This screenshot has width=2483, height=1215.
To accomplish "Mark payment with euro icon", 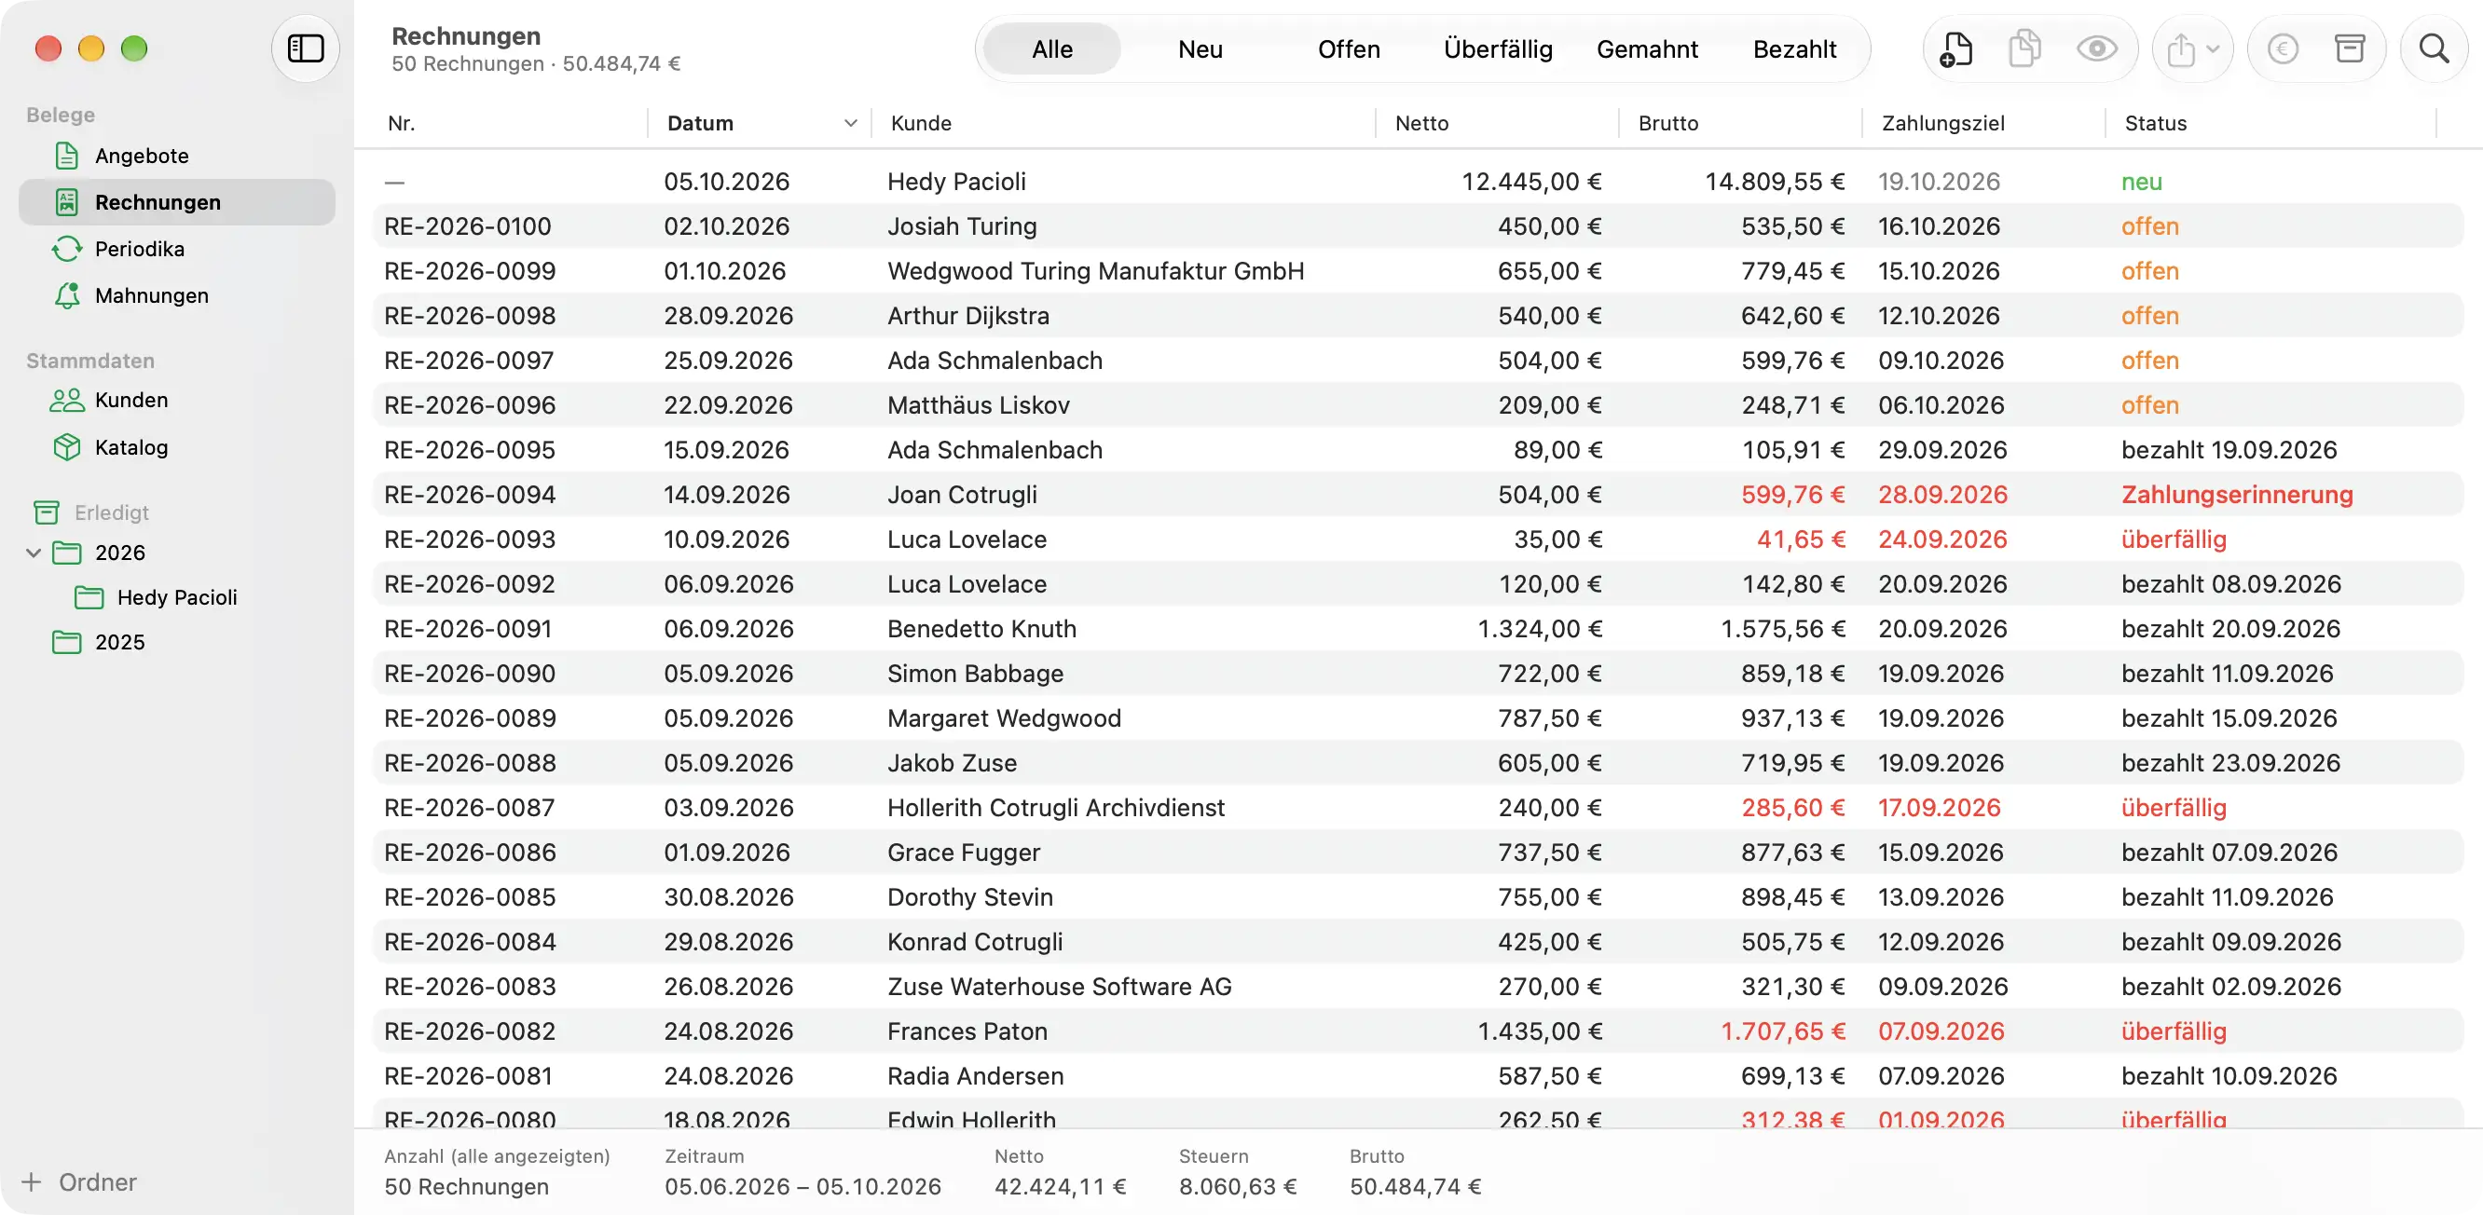I will [2283, 48].
